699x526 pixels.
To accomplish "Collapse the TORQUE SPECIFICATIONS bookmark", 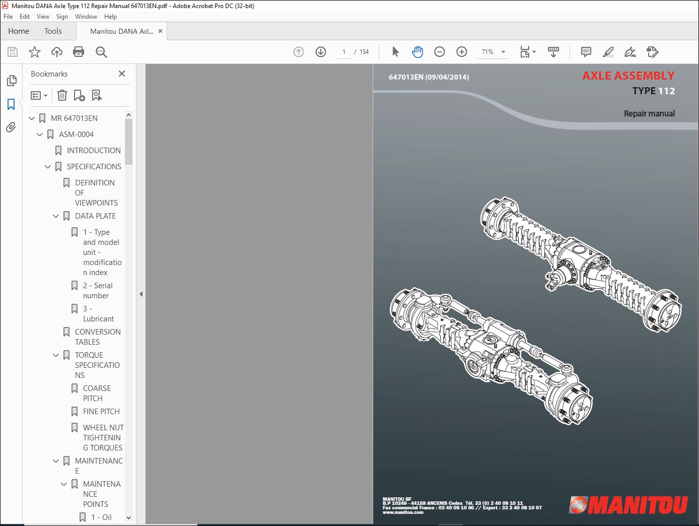I will (x=56, y=355).
